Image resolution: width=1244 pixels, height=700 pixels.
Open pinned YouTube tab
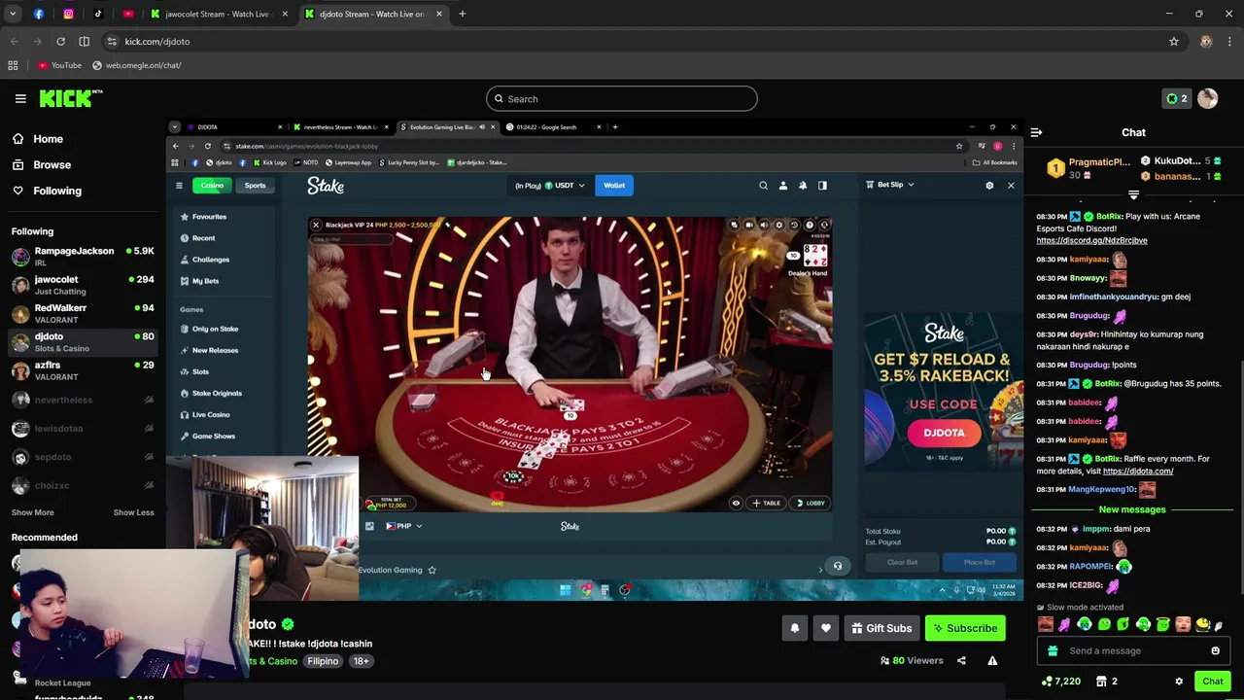point(128,14)
